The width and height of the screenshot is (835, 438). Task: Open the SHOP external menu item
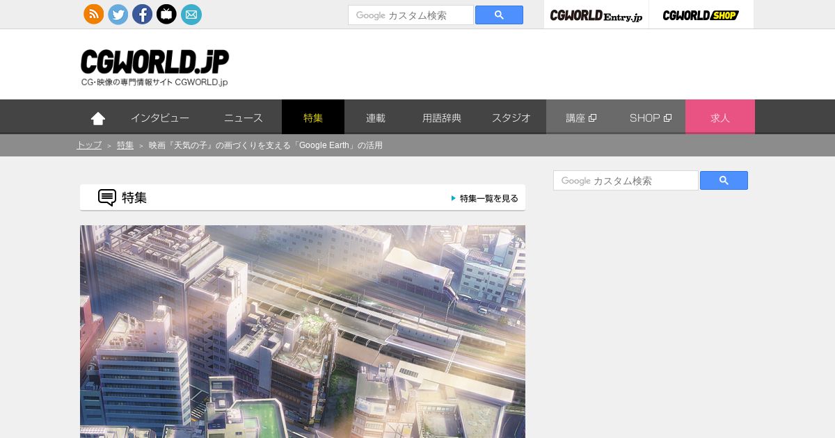[x=651, y=117]
